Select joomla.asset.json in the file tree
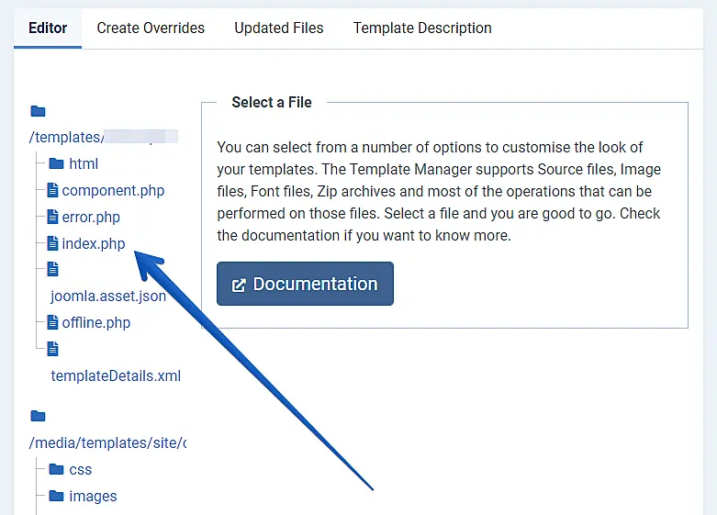Image resolution: width=717 pixels, height=515 pixels. (x=108, y=297)
